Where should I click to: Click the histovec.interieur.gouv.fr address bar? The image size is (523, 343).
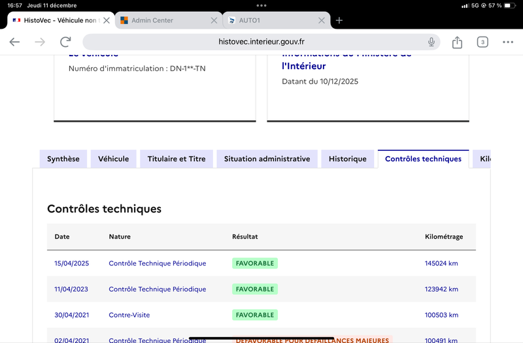click(x=261, y=42)
